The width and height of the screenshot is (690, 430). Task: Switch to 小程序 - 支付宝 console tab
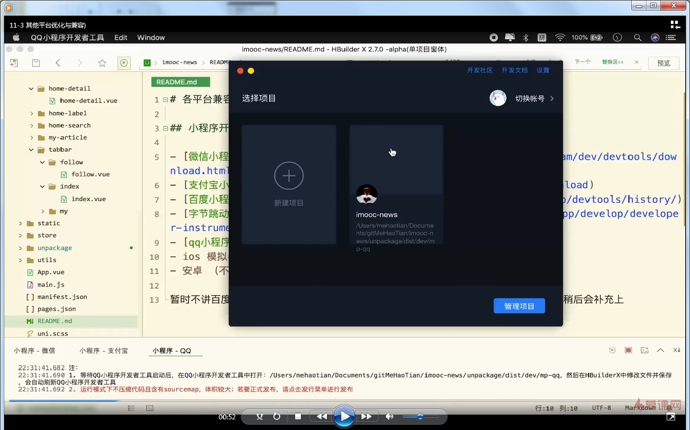click(x=104, y=350)
